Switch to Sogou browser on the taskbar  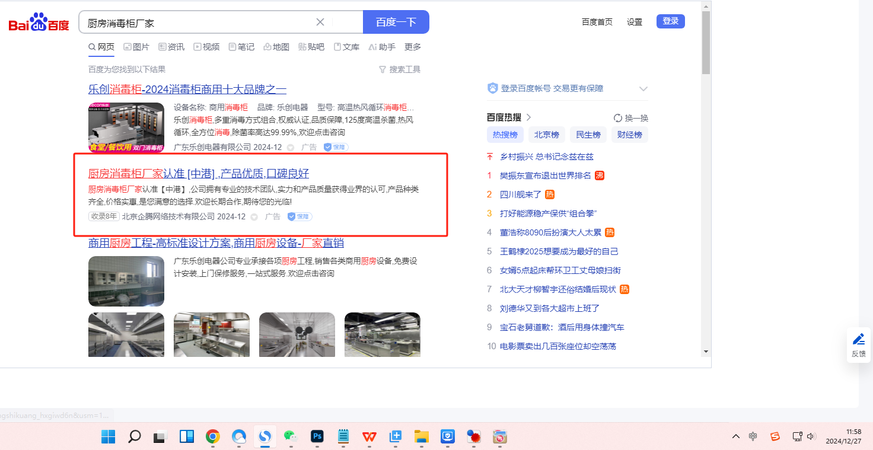click(265, 437)
